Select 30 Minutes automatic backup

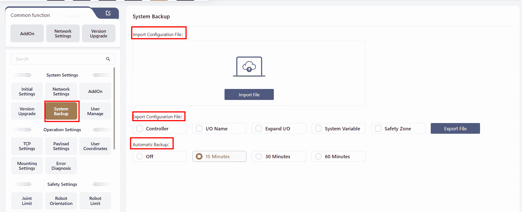(x=259, y=156)
